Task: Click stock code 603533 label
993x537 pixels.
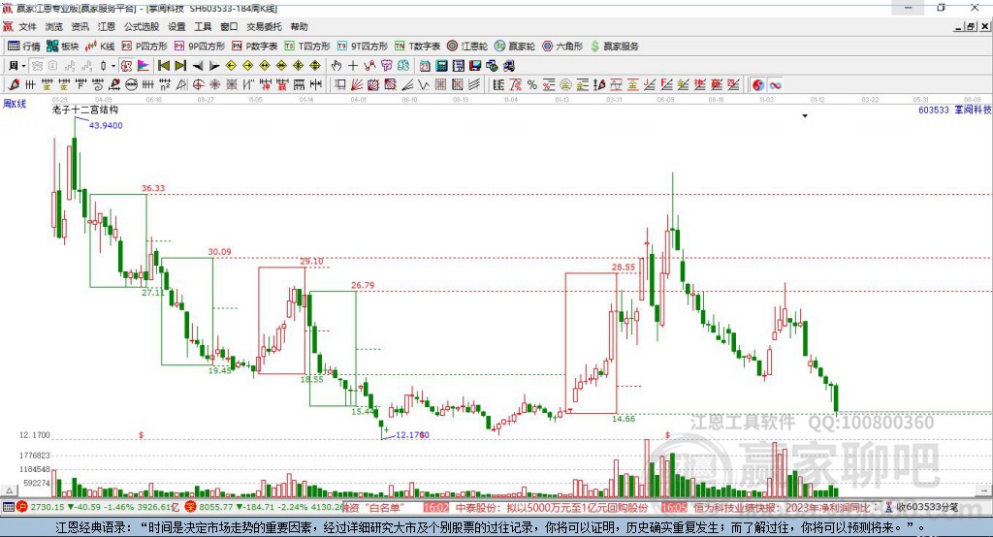Action: pyautogui.click(x=934, y=110)
